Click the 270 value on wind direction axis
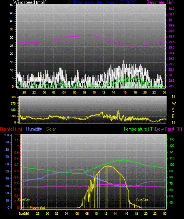 pyautogui.click(x=13, y=104)
